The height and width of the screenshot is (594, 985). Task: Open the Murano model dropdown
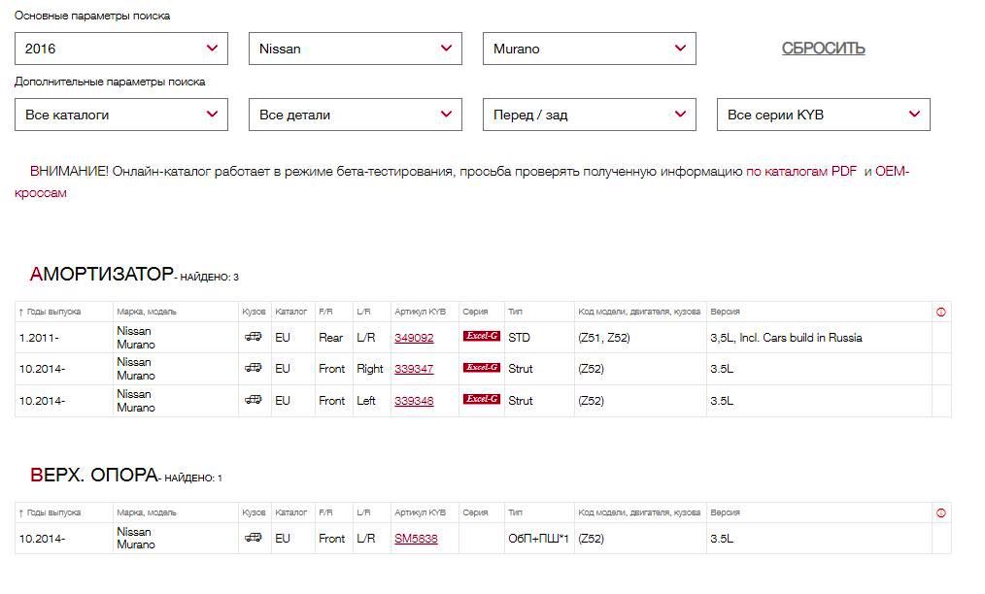coord(590,49)
